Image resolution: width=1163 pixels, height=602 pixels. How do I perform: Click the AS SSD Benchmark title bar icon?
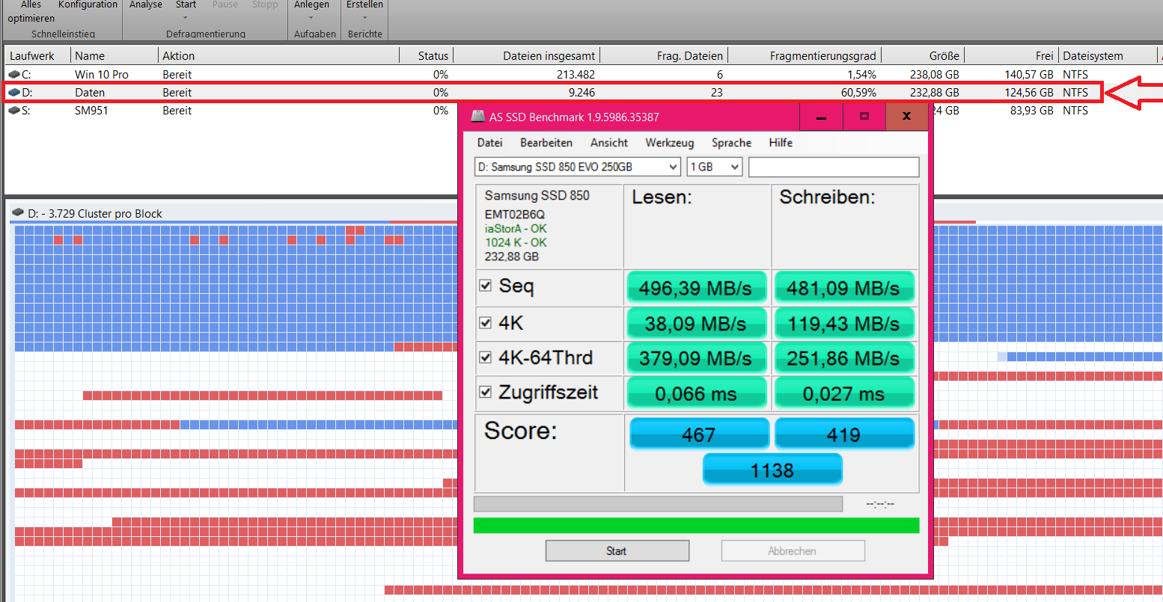tap(477, 116)
